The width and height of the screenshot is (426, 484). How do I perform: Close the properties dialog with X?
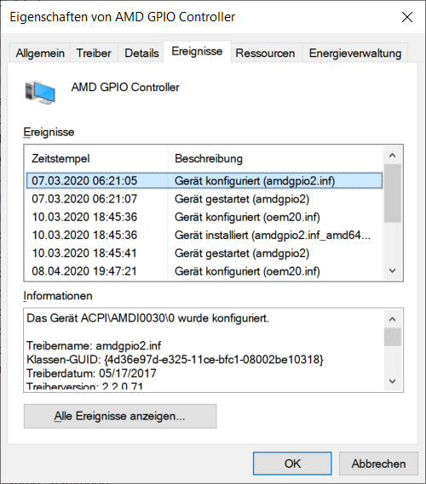click(407, 17)
